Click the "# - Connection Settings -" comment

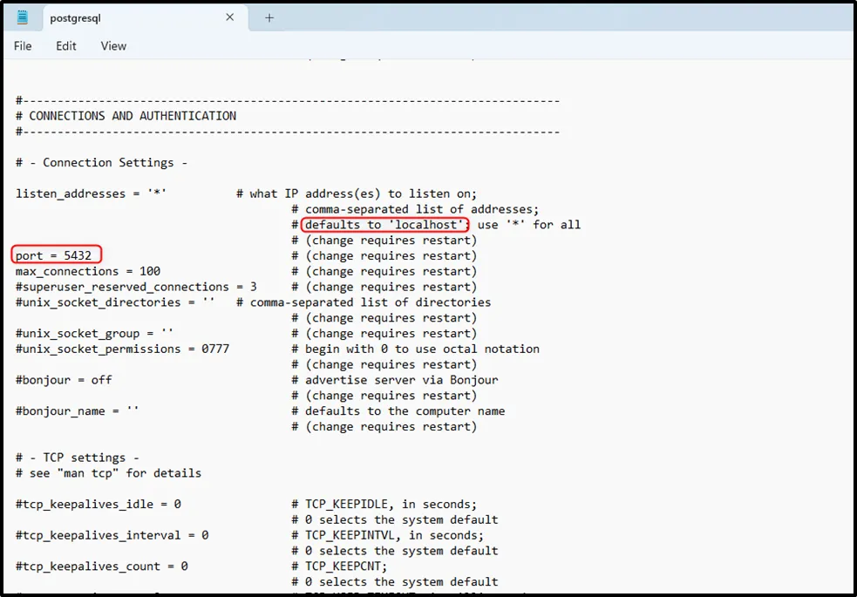101,163
